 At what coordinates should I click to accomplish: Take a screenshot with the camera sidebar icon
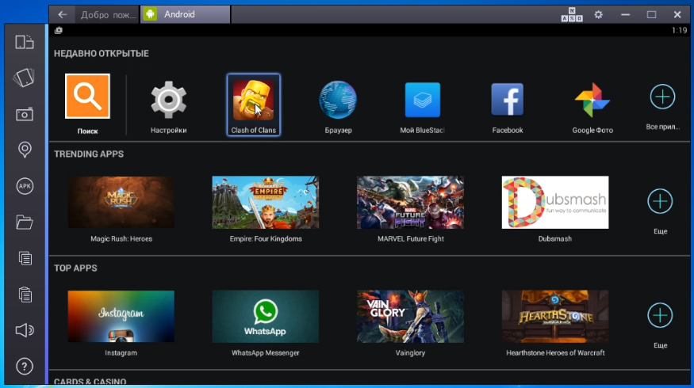[25, 115]
